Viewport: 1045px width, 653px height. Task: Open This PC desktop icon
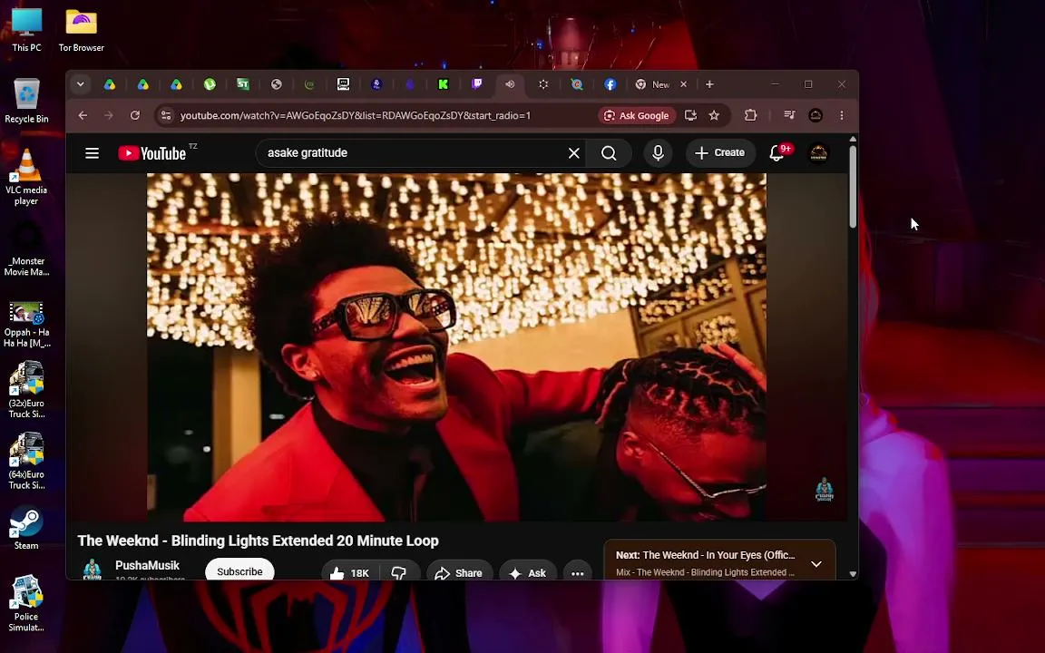(26, 30)
